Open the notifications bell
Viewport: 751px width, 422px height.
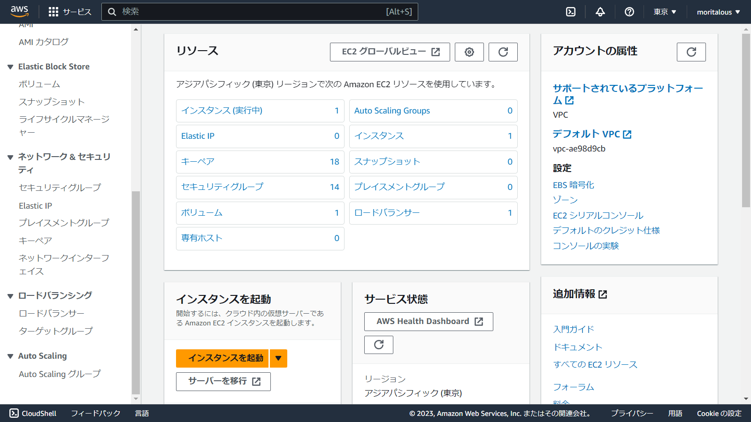(600, 12)
